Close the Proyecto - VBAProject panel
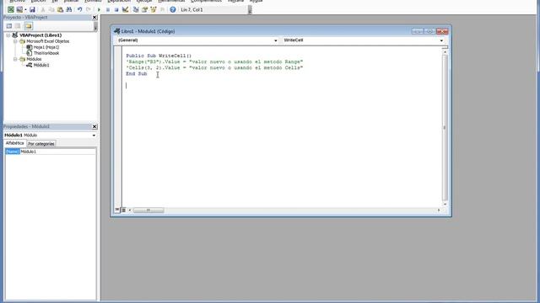Image resolution: width=540 pixels, height=303 pixels. point(94,17)
